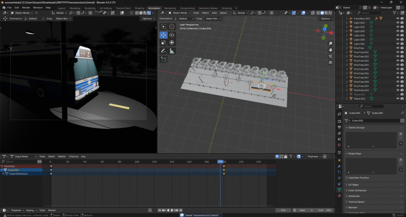Enable the Add Rest Position checkbox
Screen dimensions: 406x217
(x=347, y=178)
